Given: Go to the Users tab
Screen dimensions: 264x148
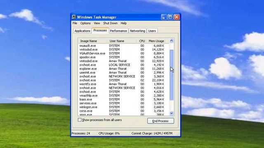Looking at the screenshot, I should [152, 31].
